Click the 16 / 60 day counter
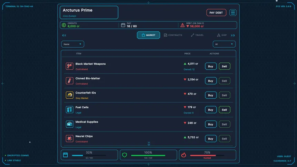Image resolution: width=297 pixels, height=167 pixels. [132, 26]
